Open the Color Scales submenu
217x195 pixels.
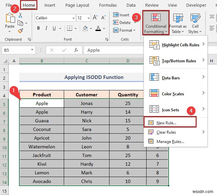176,94
